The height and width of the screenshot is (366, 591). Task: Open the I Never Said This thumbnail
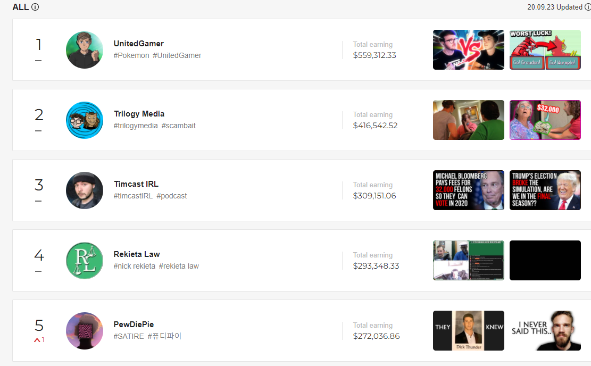[545, 330]
